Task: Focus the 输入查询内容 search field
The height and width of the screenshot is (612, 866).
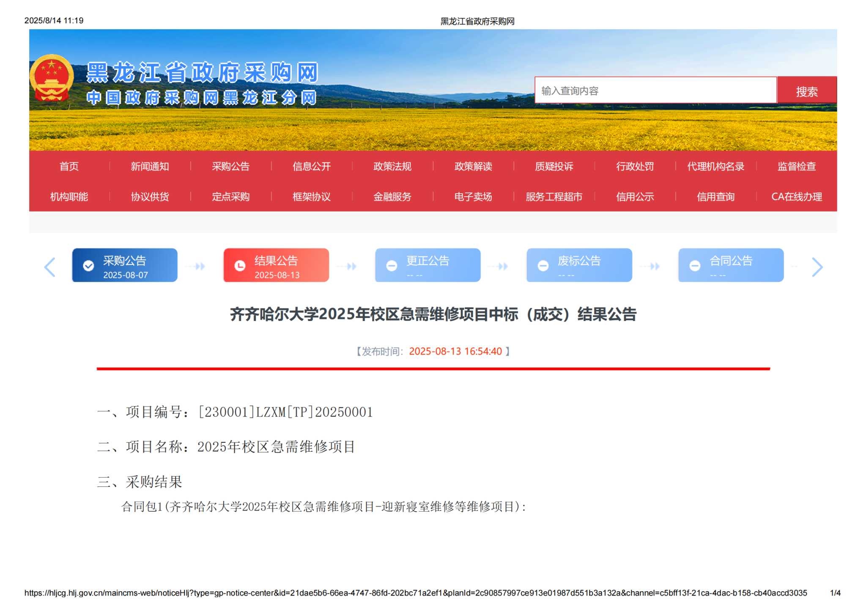Action: (x=655, y=91)
